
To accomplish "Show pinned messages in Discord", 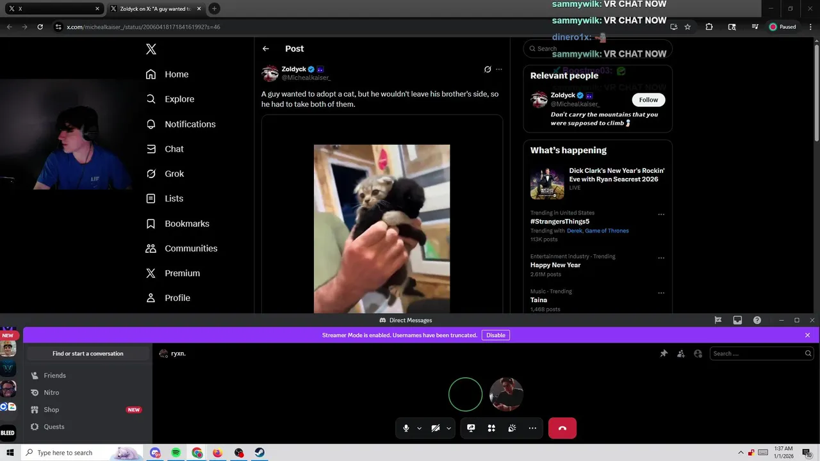I will pyautogui.click(x=664, y=353).
